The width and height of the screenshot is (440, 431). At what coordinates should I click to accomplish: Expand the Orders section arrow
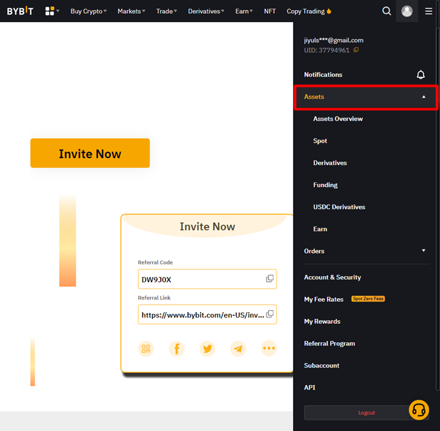click(424, 250)
